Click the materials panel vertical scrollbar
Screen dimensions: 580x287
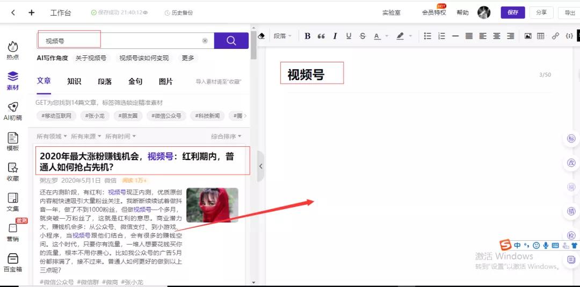(x=253, y=45)
